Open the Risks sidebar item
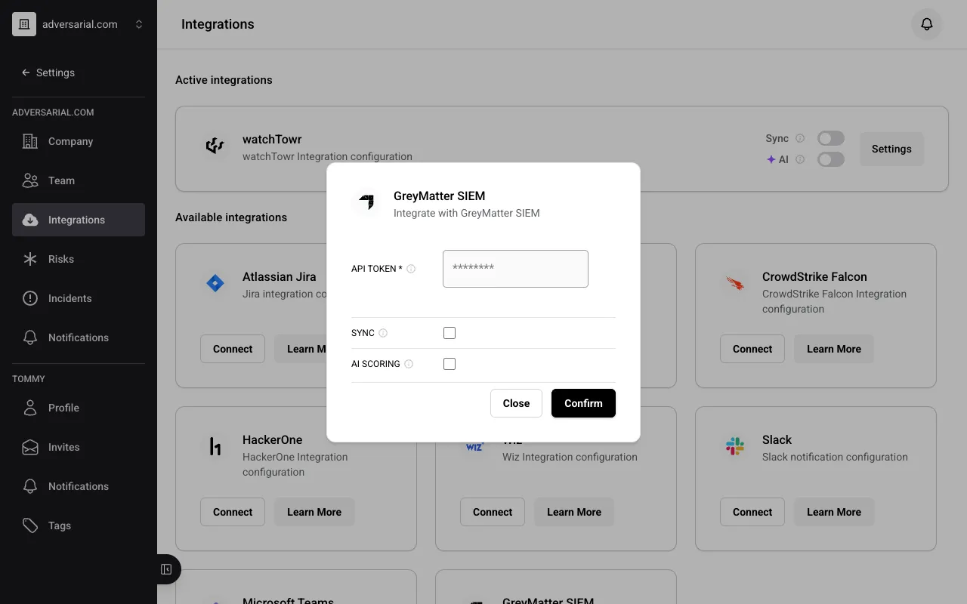 pos(79,259)
